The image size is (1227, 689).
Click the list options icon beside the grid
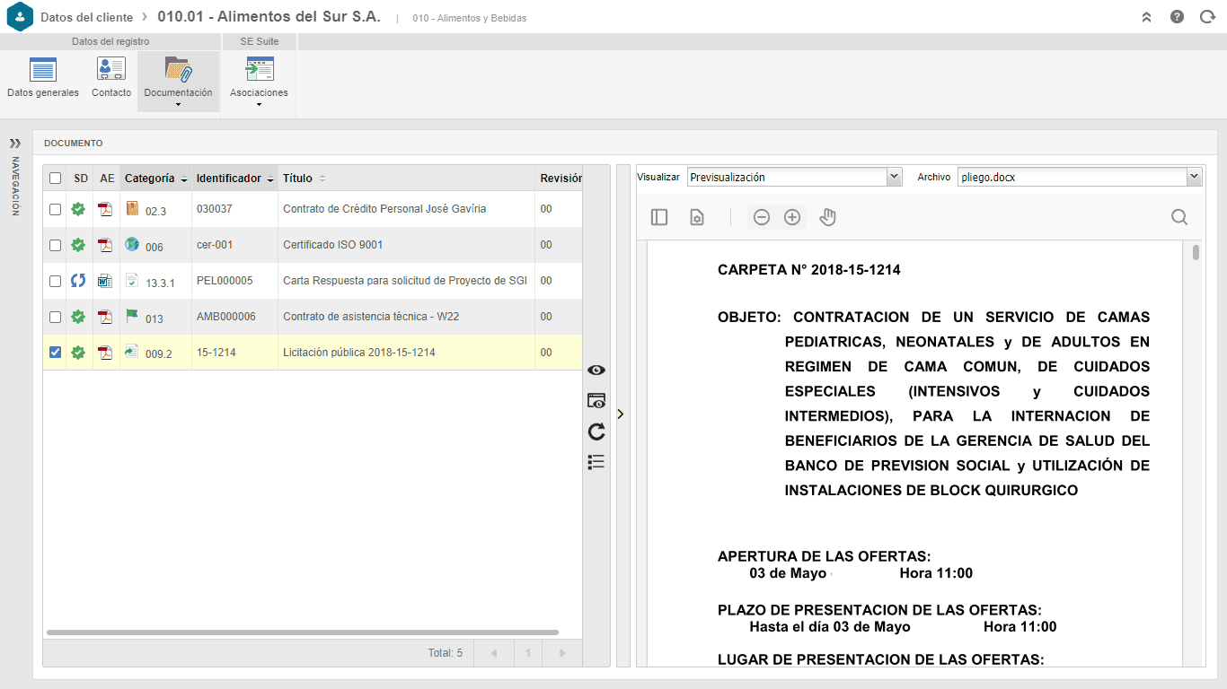point(596,462)
